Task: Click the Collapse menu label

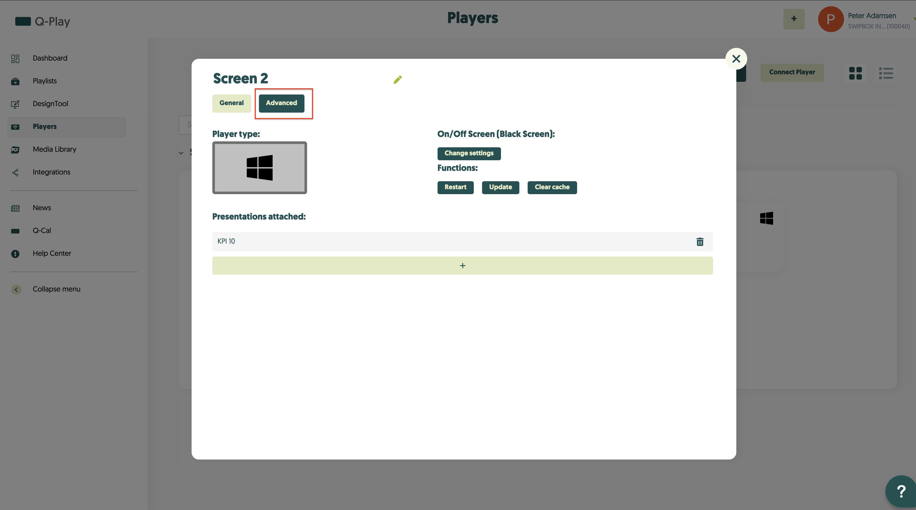Action: 56,289
